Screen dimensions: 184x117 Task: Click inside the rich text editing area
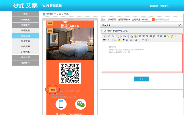click(142, 57)
